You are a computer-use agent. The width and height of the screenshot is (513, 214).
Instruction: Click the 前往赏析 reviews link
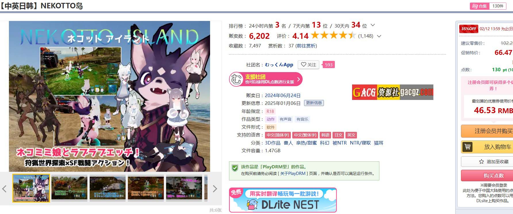(x=306, y=46)
